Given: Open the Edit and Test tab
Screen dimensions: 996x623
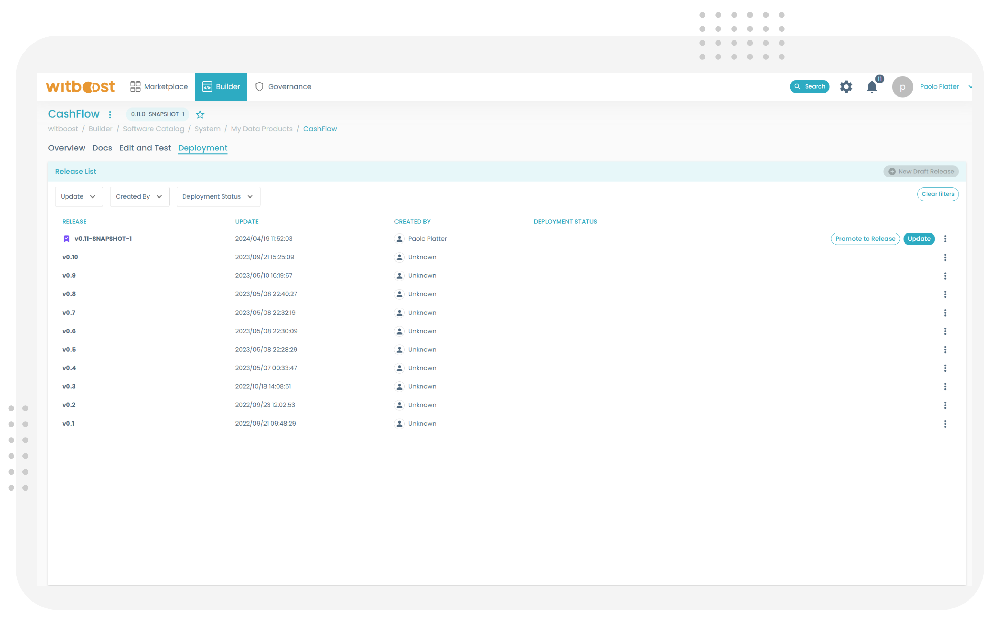Looking at the screenshot, I should click(x=145, y=148).
